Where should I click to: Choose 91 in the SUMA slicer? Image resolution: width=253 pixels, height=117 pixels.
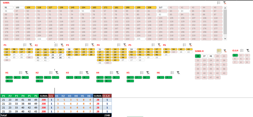tap(8, 8)
